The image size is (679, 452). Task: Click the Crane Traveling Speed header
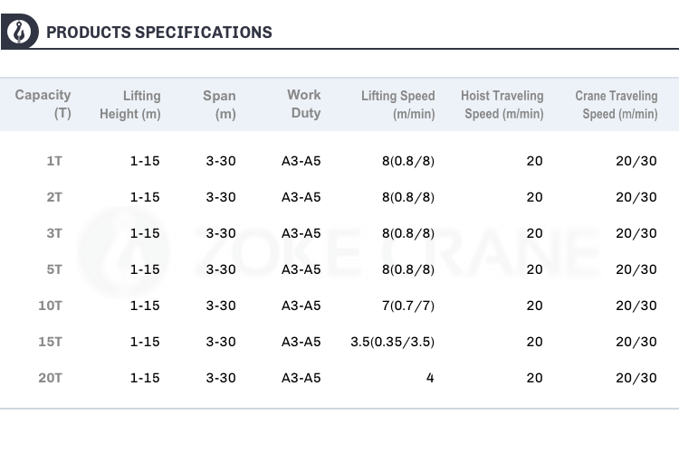617,104
